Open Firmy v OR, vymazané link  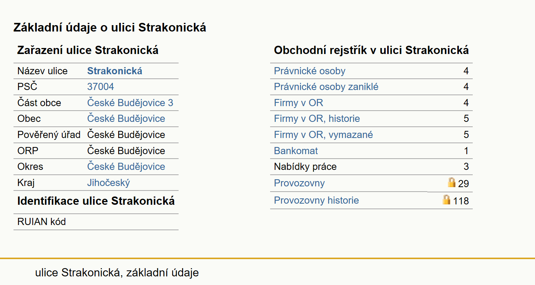pos(323,135)
